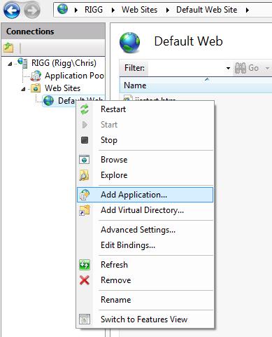This screenshot has width=272, height=337.
Task: Click the Default Web Site globe in the tree
Action: tap(48, 101)
